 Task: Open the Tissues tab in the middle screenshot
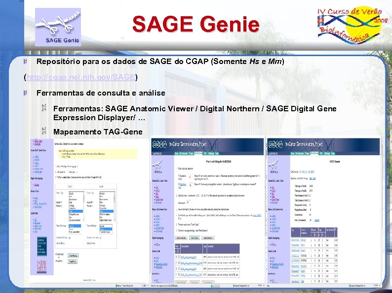click(191, 153)
